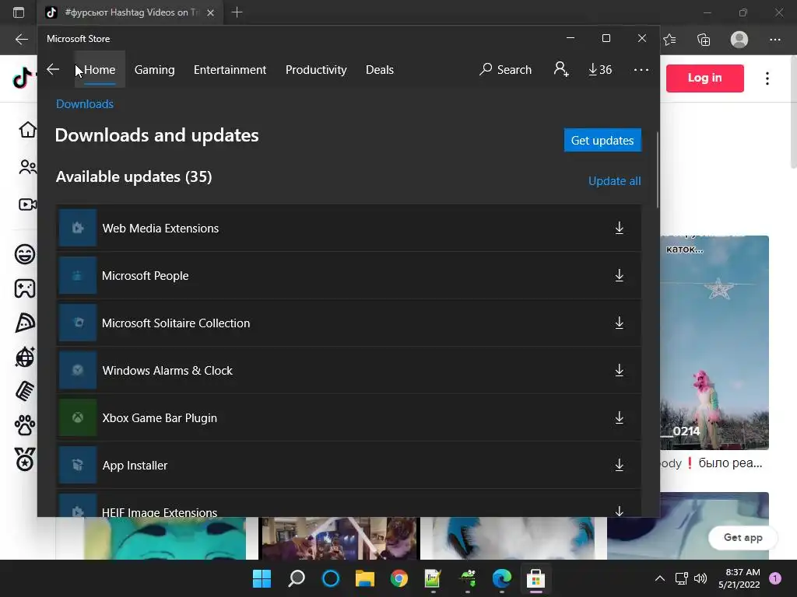Go back in Microsoft Store
Viewport: 797px width, 597px height.
click(x=53, y=69)
